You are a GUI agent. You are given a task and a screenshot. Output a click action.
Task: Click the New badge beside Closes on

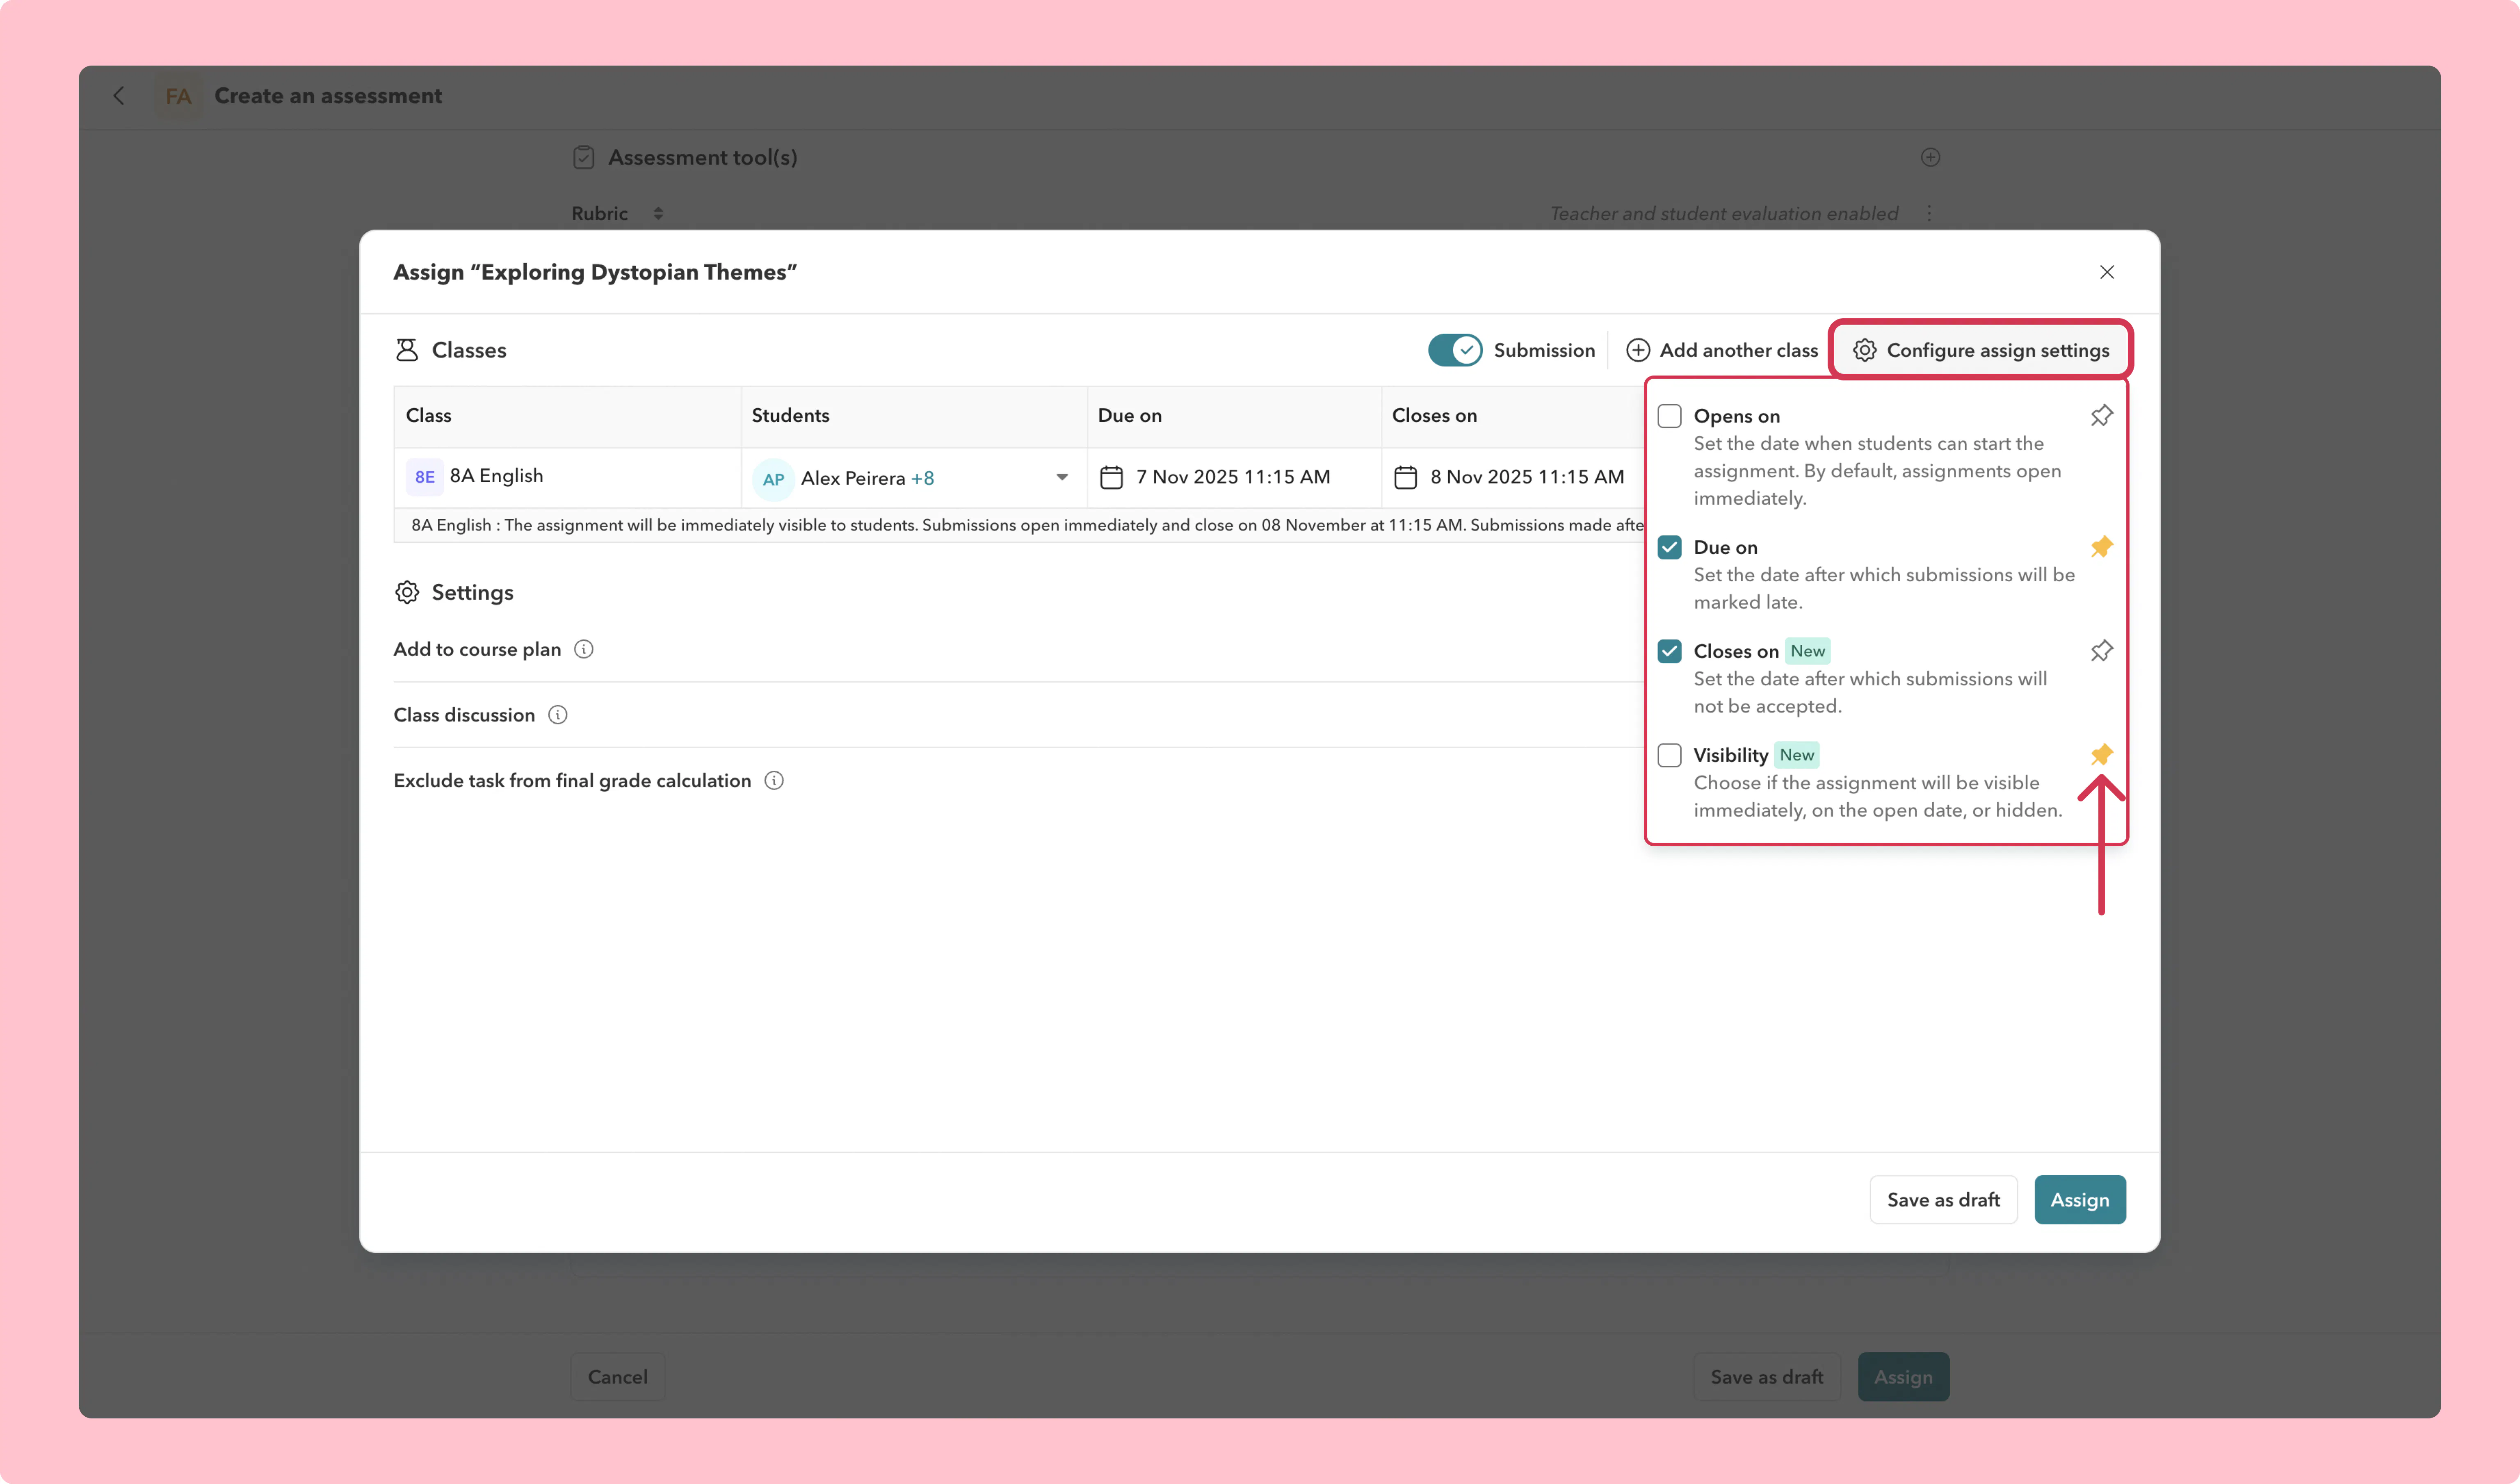point(1807,651)
